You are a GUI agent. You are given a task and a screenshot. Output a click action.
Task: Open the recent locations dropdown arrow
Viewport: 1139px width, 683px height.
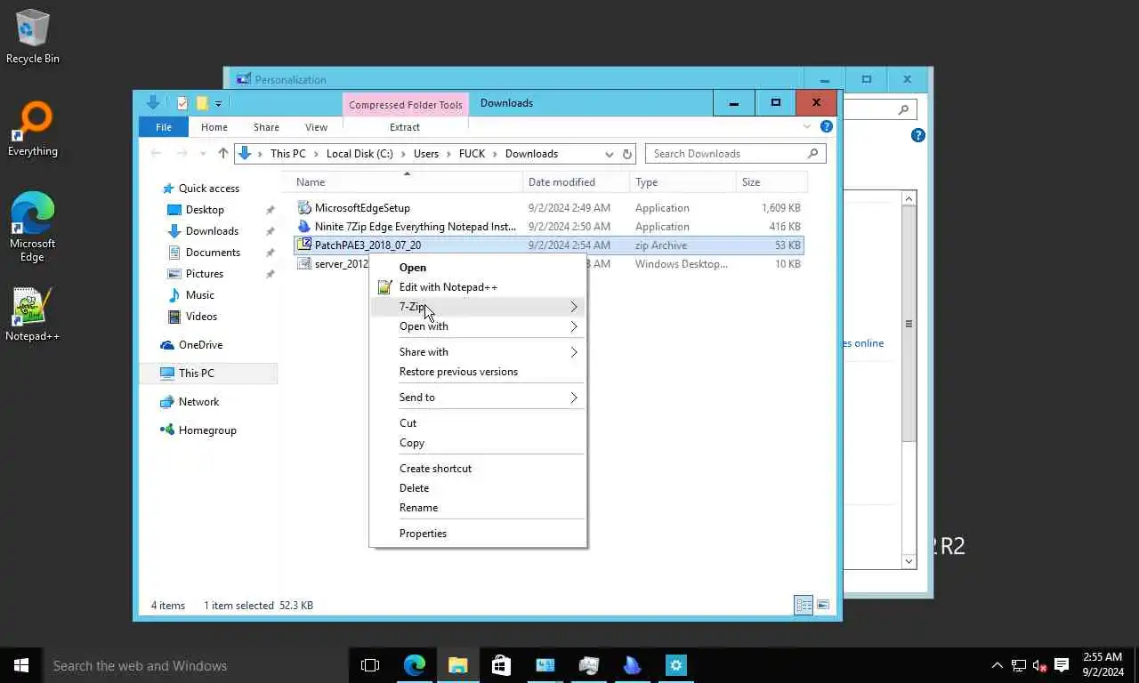click(203, 154)
